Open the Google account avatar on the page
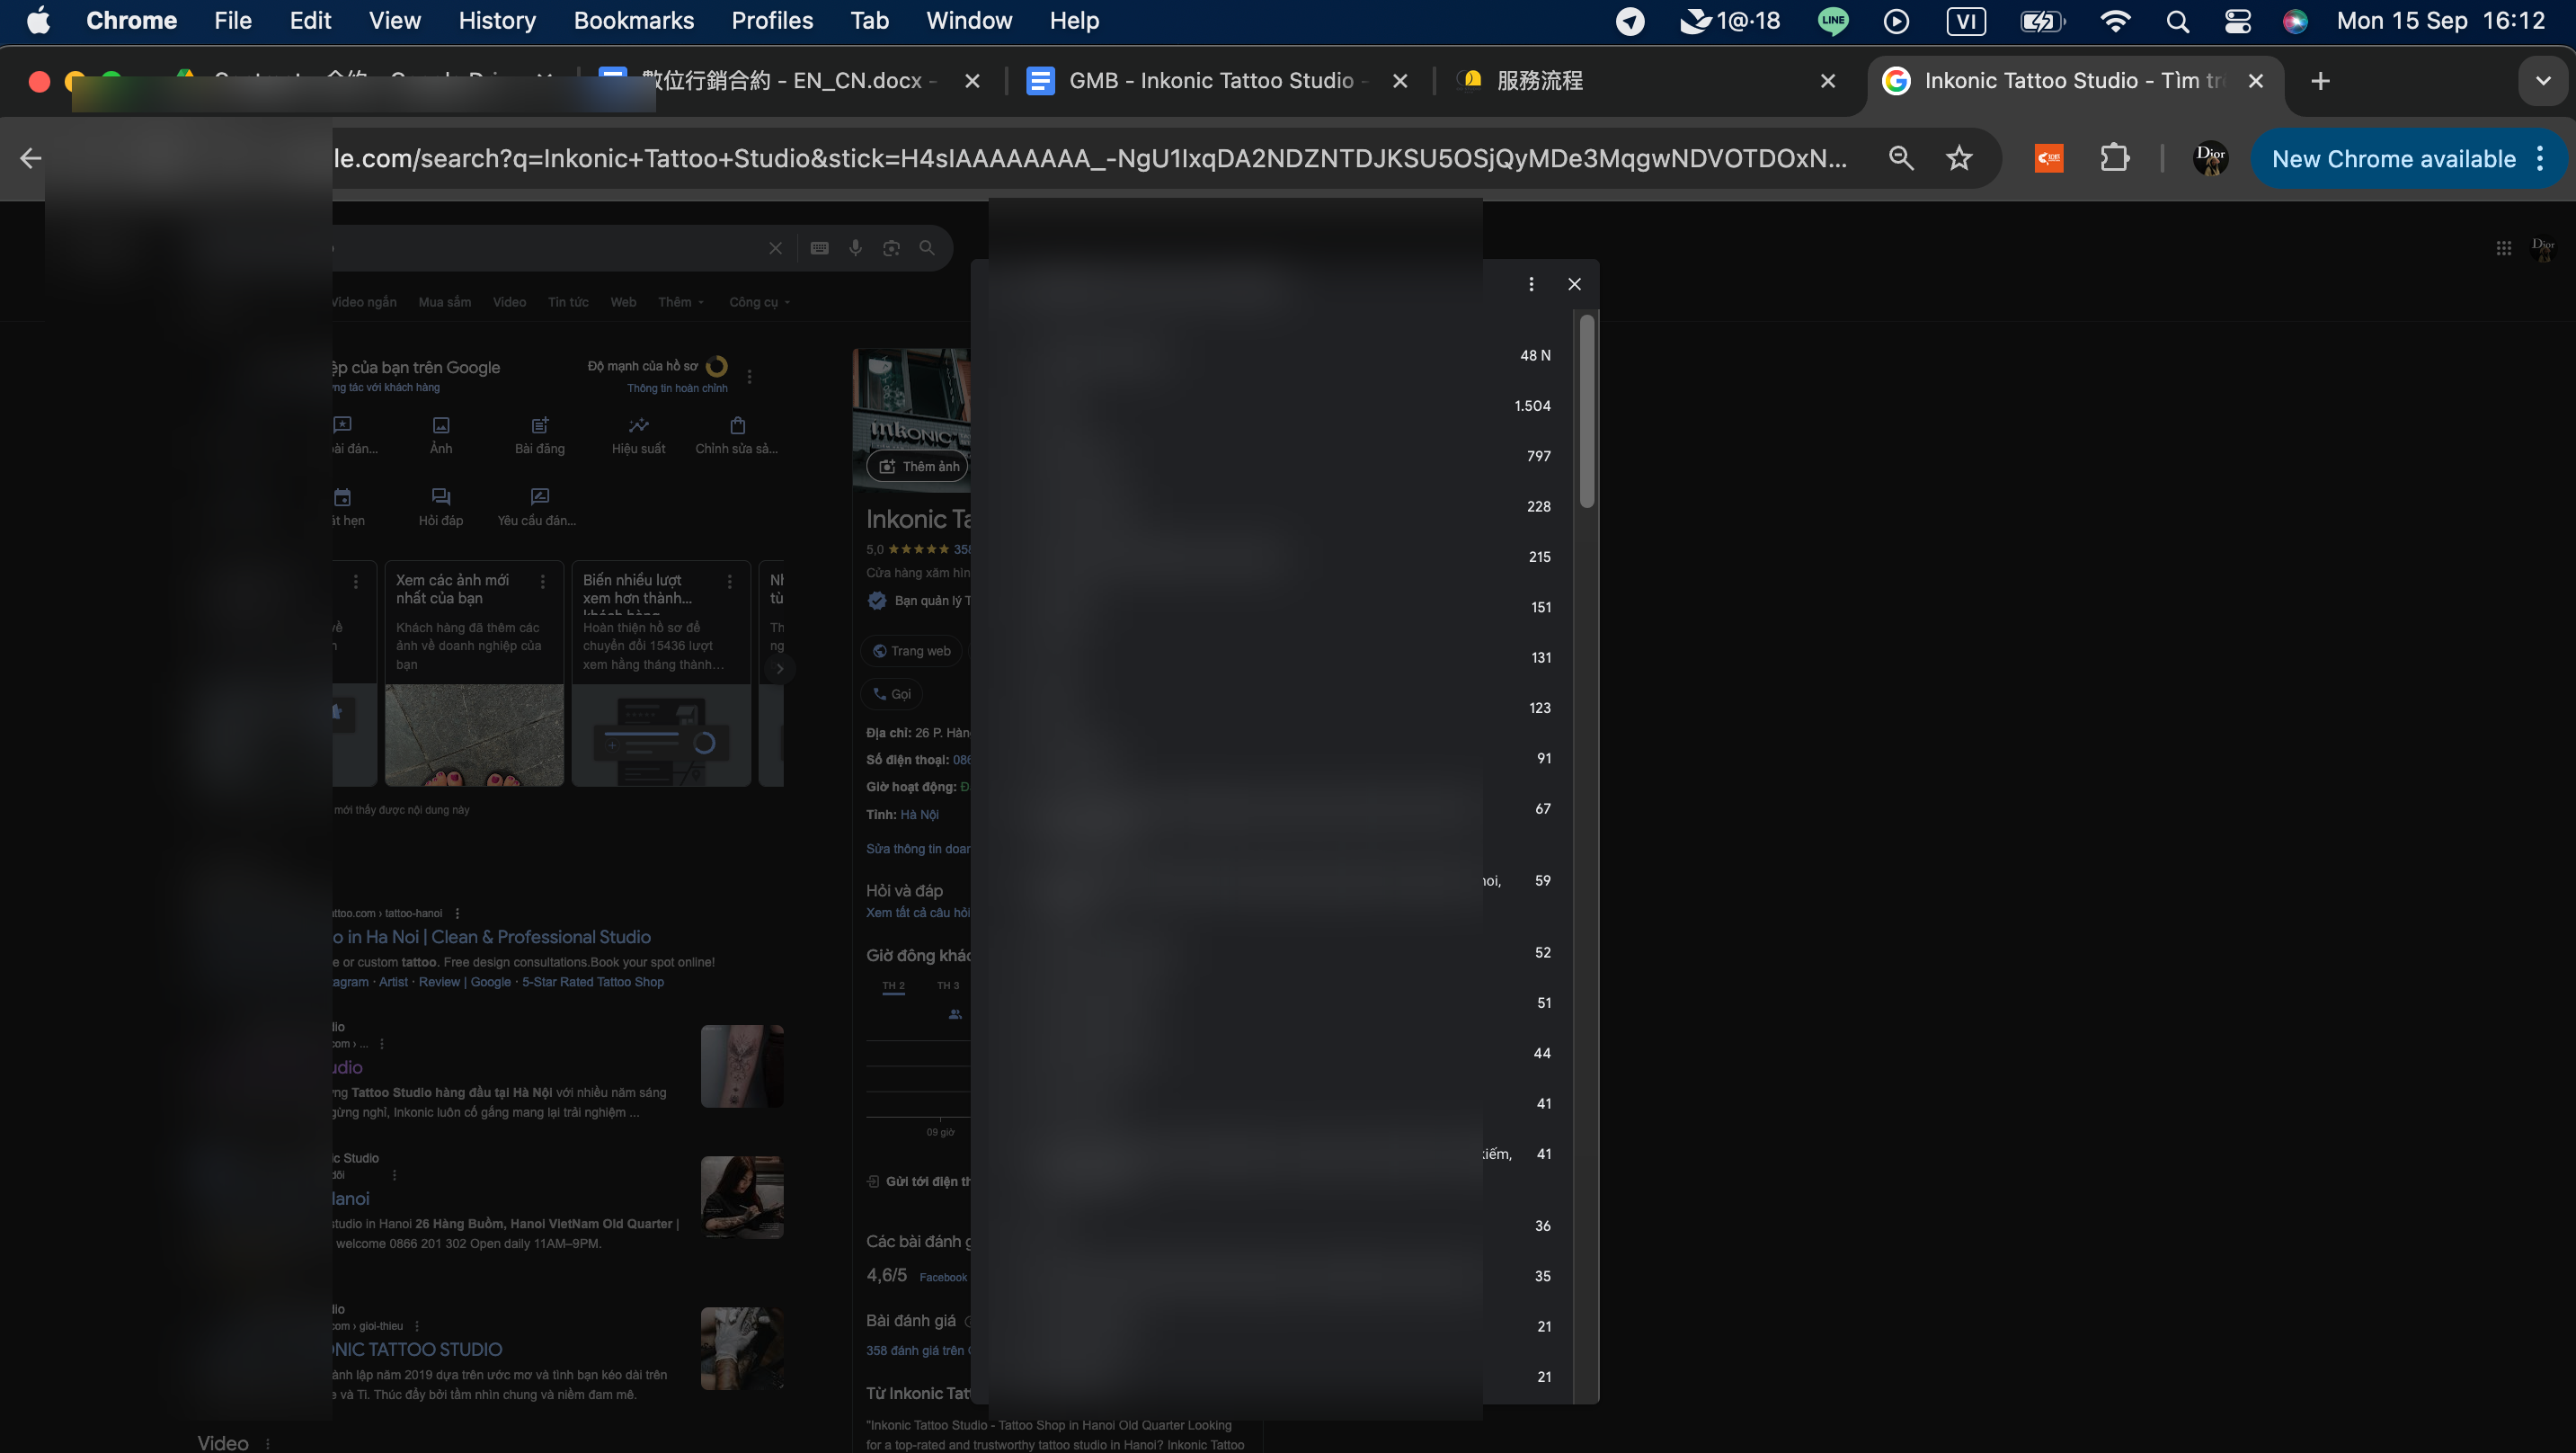Viewport: 2576px width, 1453px height. coord(2543,248)
